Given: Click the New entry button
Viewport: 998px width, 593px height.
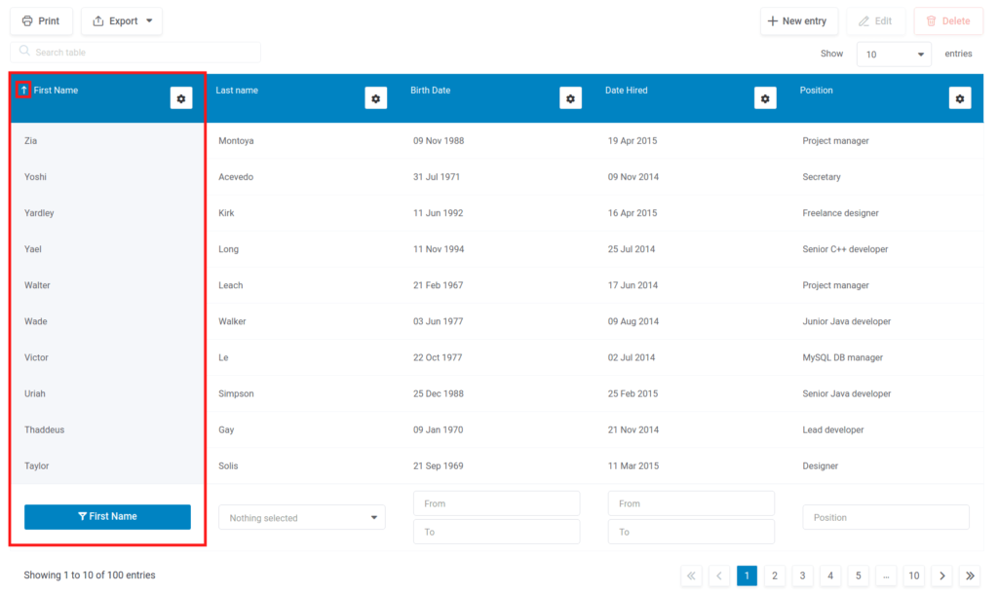Looking at the screenshot, I should pyautogui.click(x=798, y=21).
